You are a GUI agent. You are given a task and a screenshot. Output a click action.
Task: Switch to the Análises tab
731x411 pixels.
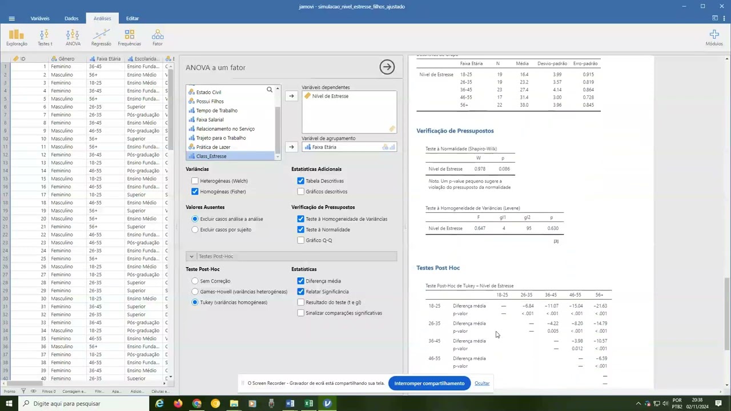tap(102, 18)
